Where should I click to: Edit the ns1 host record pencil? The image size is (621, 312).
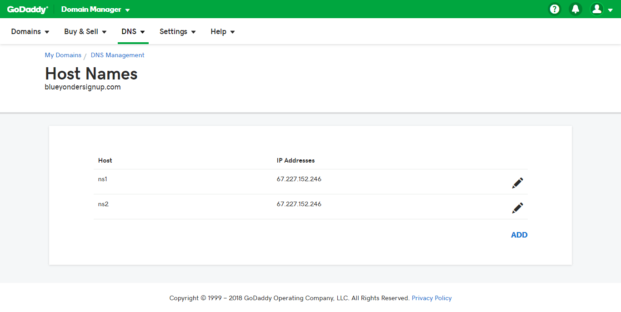click(x=517, y=183)
